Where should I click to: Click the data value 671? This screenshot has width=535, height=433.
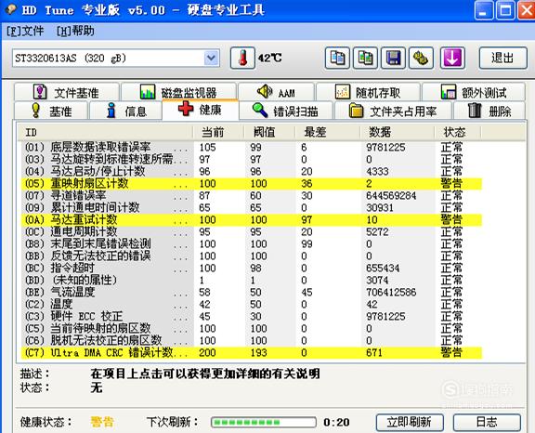point(374,352)
